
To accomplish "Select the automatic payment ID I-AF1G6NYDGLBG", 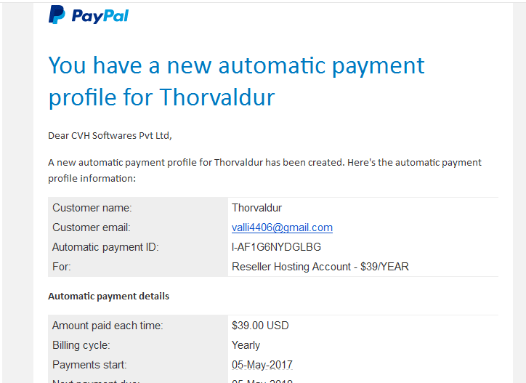I will (276, 247).
